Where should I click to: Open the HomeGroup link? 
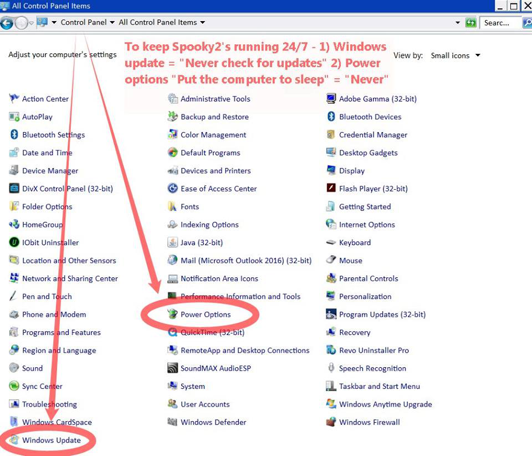43,225
